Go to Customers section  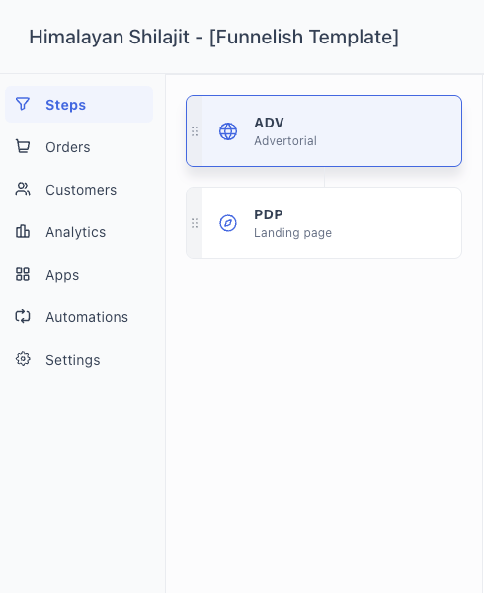pyautogui.click(x=79, y=189)
